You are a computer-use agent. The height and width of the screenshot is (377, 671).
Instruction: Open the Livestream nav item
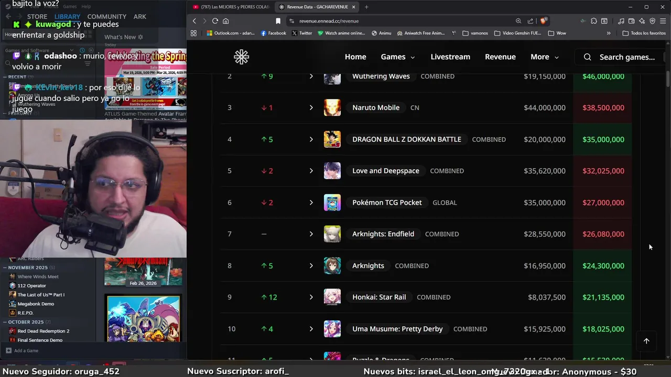(450, 57)
